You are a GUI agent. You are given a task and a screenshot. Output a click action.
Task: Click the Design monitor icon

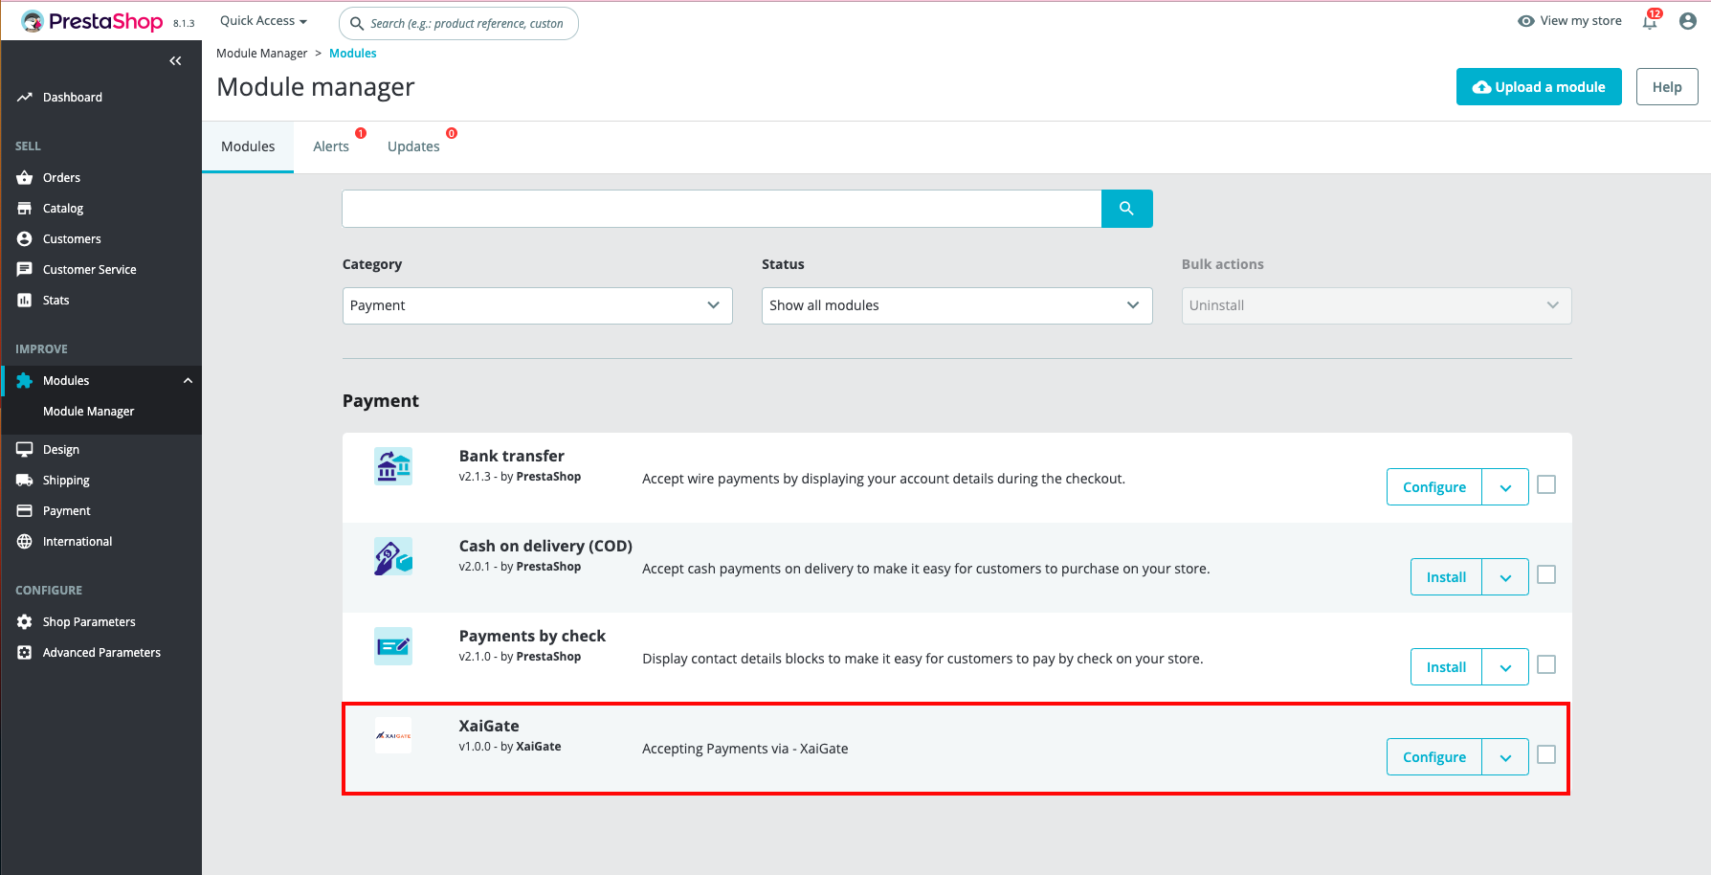[x=25, y=449]
